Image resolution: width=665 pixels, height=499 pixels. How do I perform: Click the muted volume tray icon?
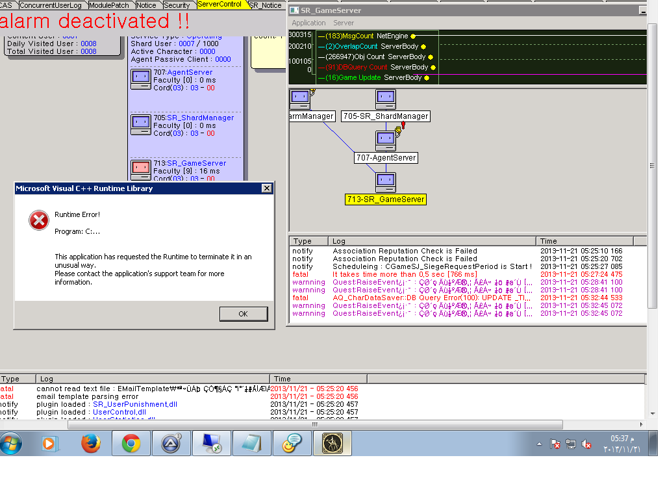[x=586, y=444]
